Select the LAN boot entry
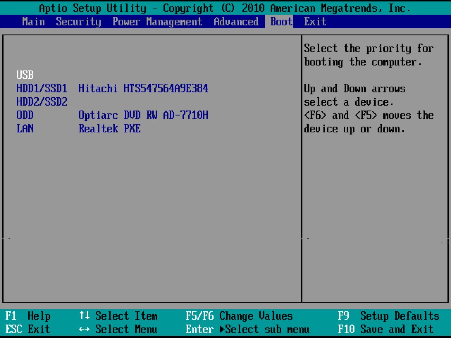The image size is (451, 338). click(x=25, y=128)
